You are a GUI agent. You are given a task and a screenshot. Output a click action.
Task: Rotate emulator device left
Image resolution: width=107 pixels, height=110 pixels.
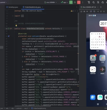click(91, 12)
